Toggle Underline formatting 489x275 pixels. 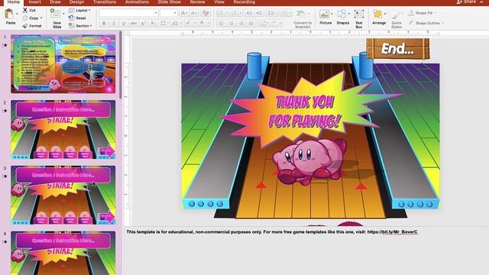(124, 23)
